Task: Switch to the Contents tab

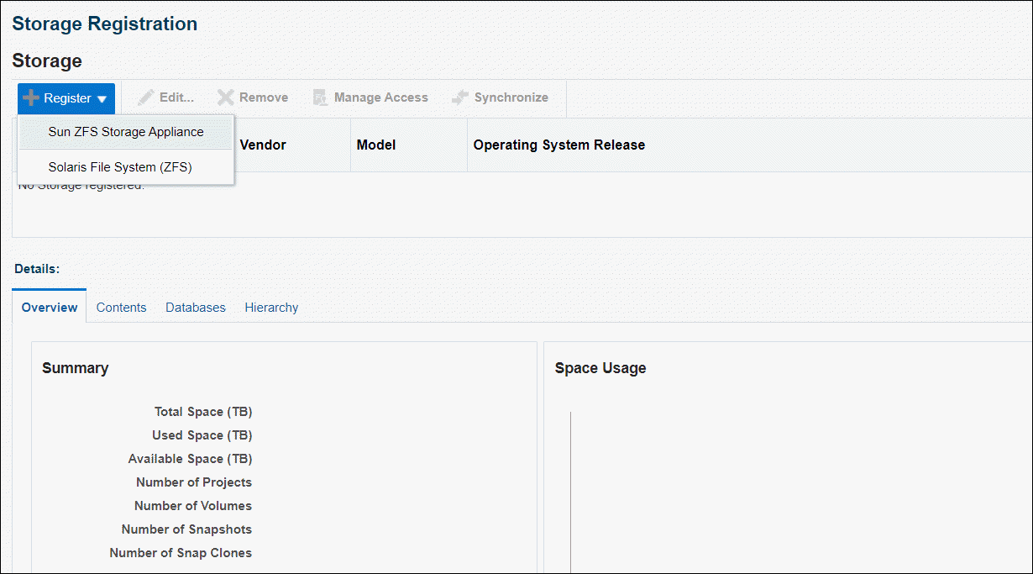Action: tap(121, 308)
